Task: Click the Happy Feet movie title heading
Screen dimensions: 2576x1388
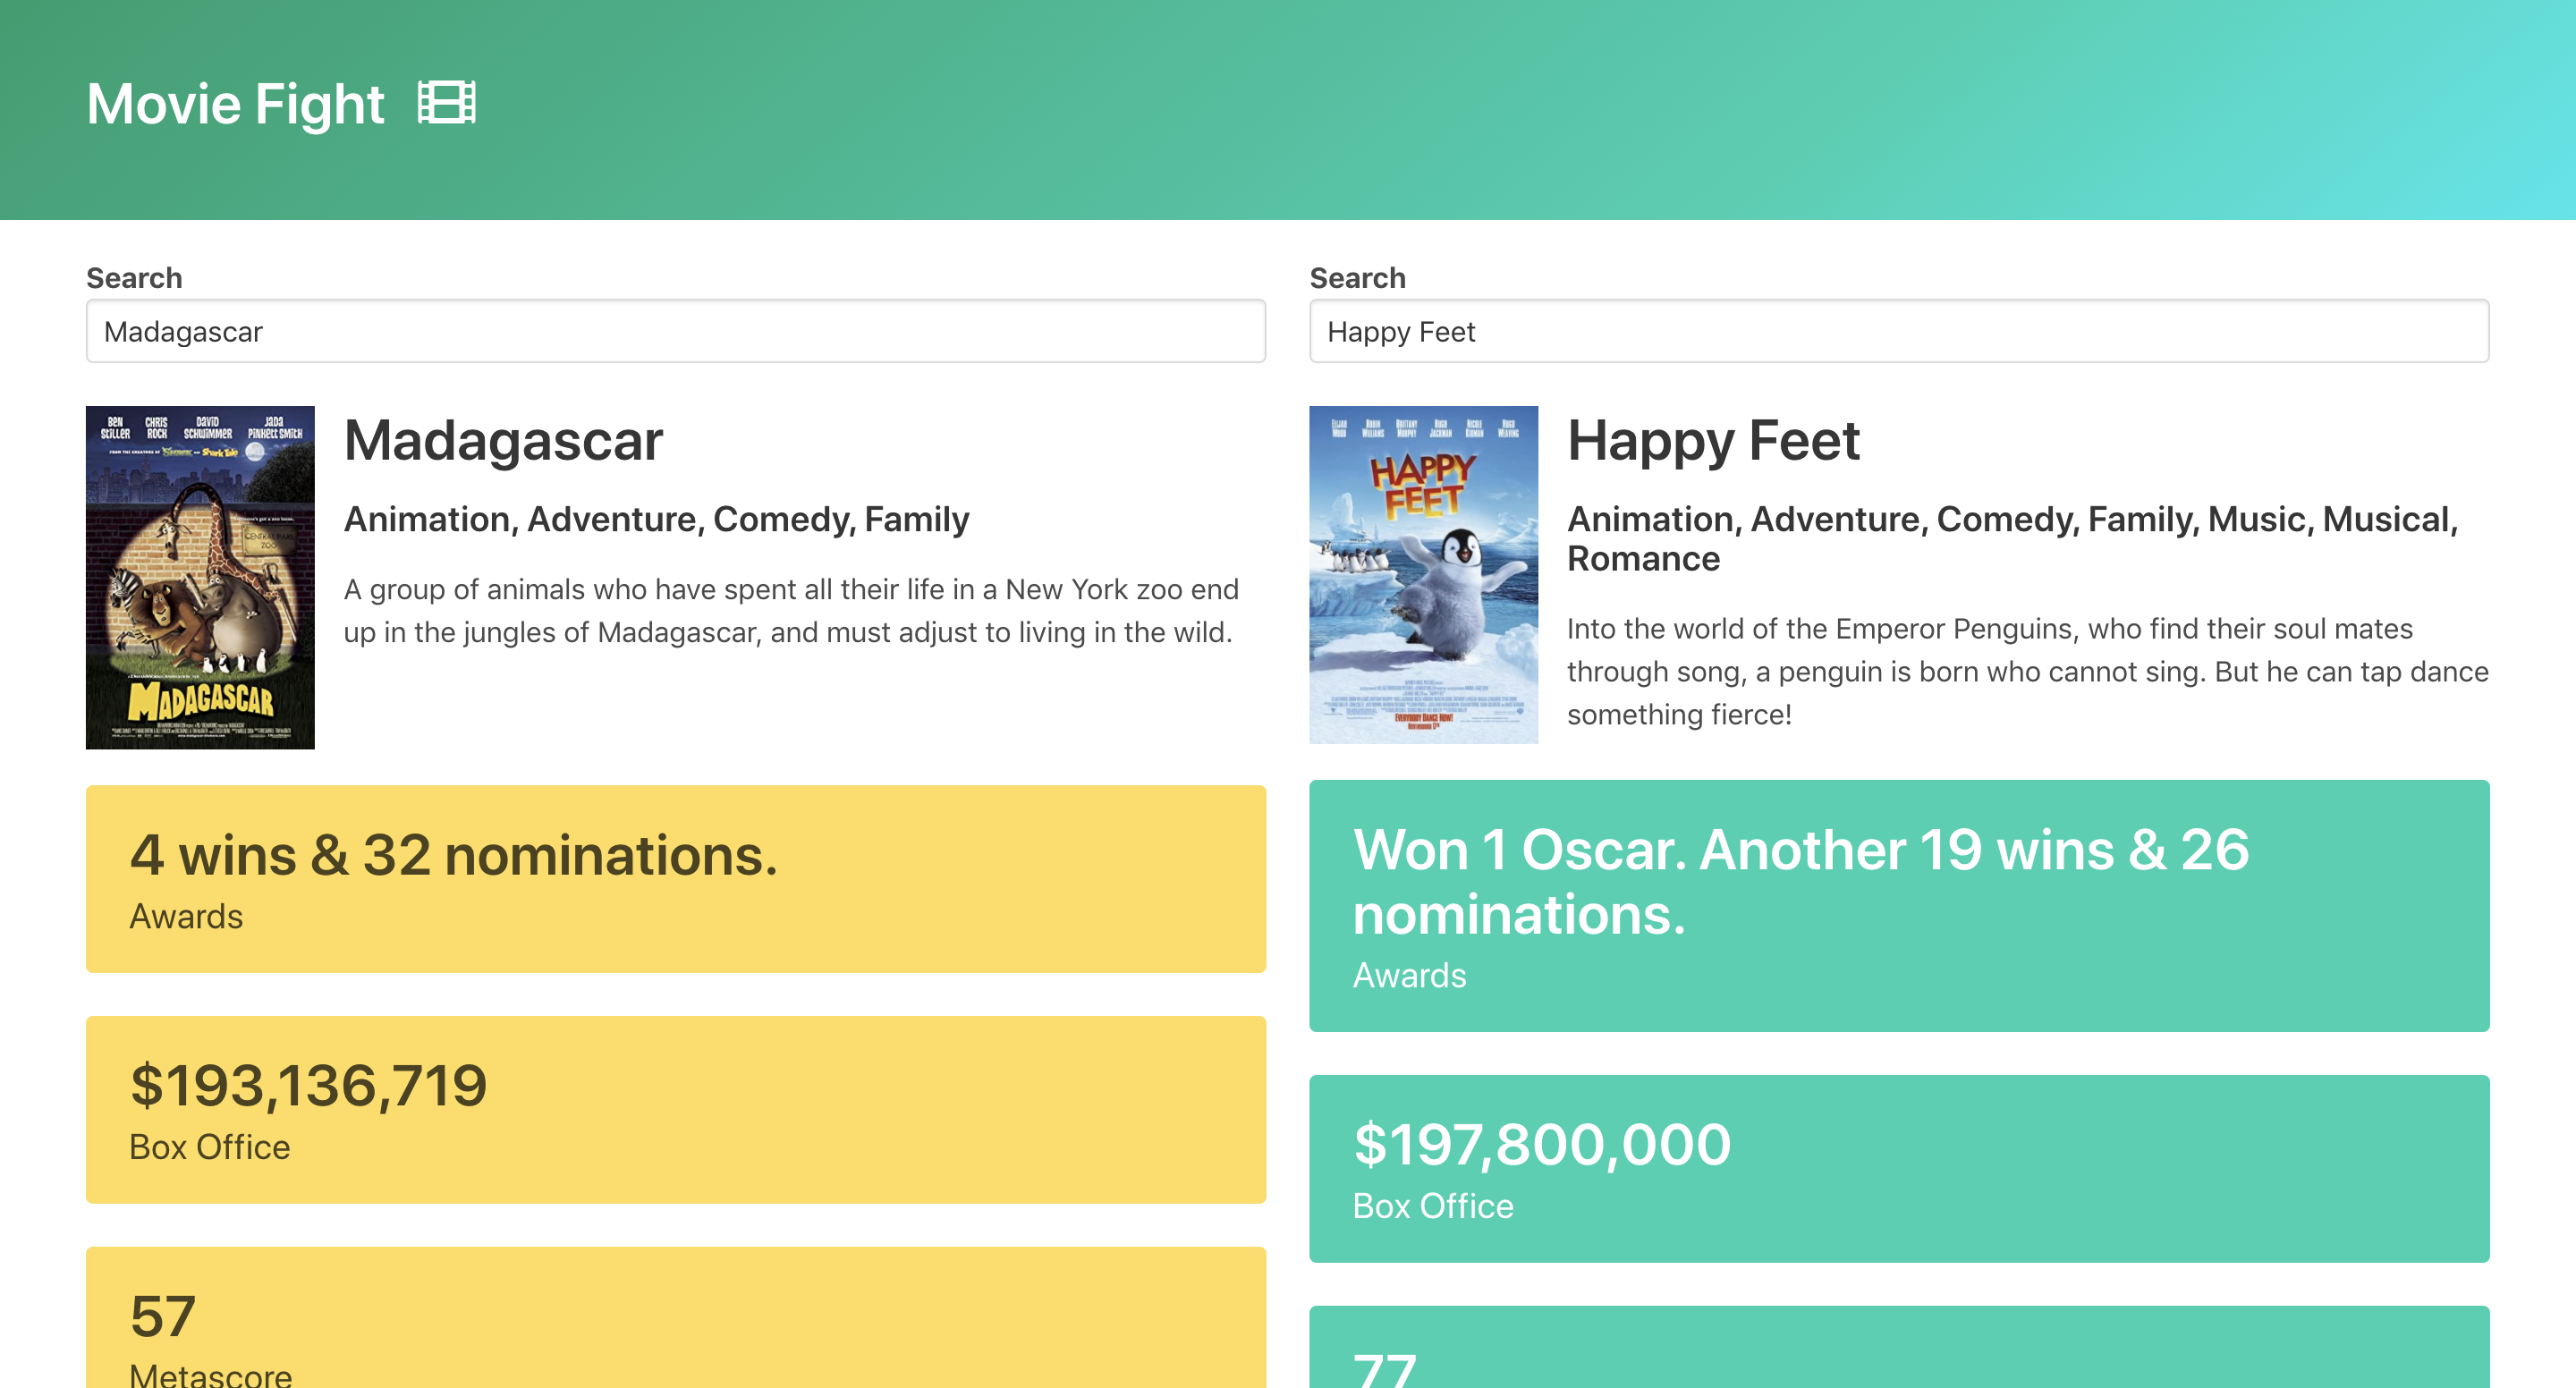Action: tap(1713, 441)
